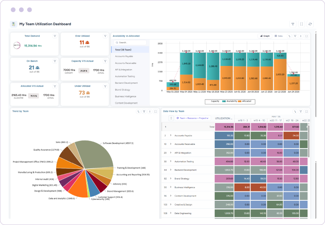This screenshot has height=225, width=325.
Task: Expand the Accounts Receivable row
Action: click(x=171, y=144)
